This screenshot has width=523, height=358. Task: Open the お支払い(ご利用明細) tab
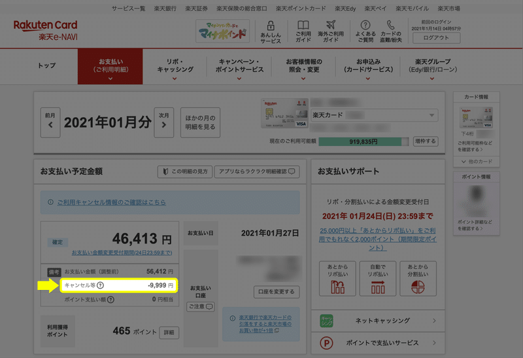click(110, 67)
